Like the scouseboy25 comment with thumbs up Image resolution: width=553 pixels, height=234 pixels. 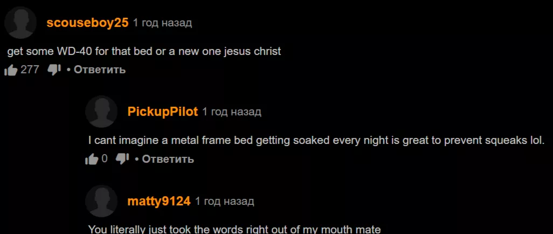tap(11, 70)
